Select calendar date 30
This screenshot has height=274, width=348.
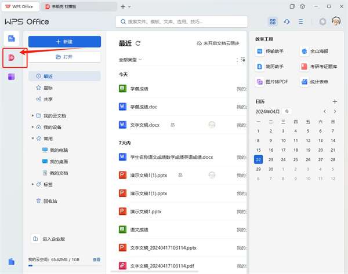pos(271,169)
